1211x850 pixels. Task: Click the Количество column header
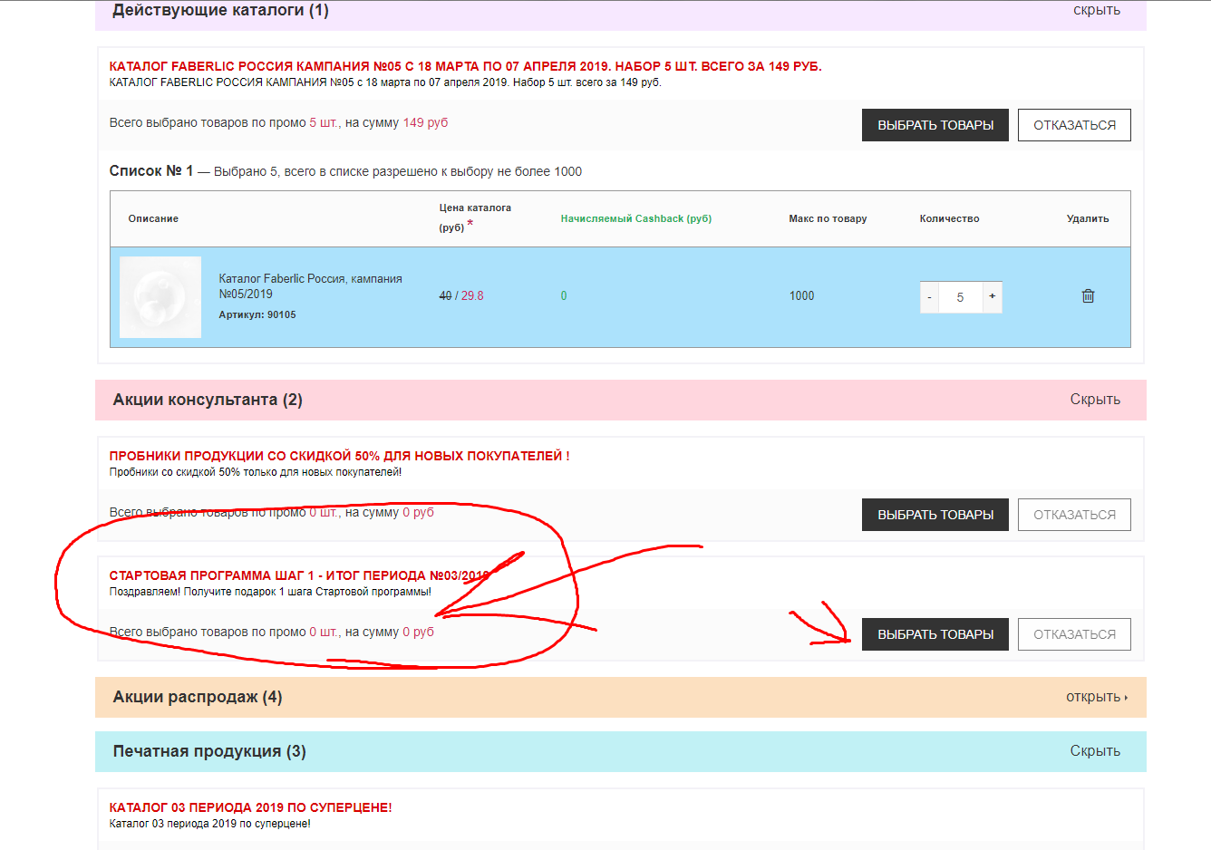pyautogui.click(x=949, y=218)
